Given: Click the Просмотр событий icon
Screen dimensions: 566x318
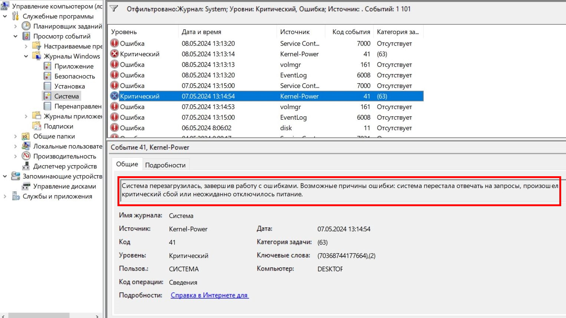Looking at the screenshot, I should 26,36.
